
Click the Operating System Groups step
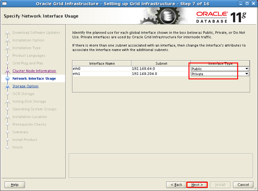pyautogui.click(x=35, y=109)
